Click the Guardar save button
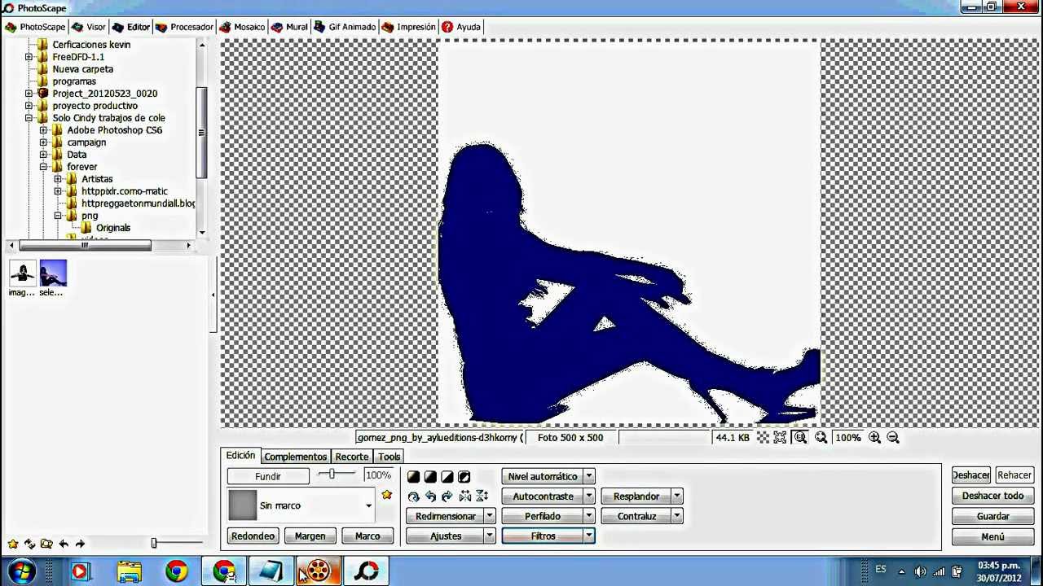 [992, 516]
